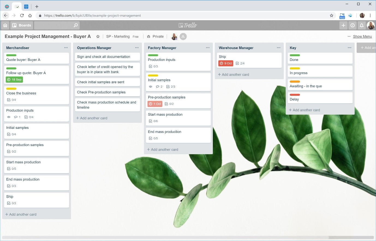Viewport: 376px width, 241px height.
Task: Add another card in Operations Manager list
Action: point(92,118)
